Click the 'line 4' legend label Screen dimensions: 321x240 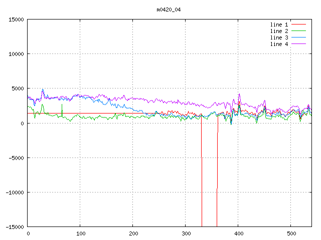(279, 44)
